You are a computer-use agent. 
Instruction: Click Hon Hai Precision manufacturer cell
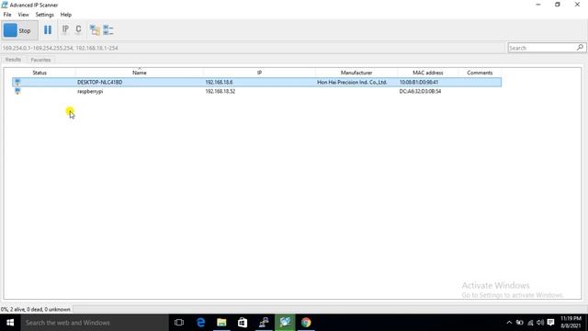coord(352,82)
